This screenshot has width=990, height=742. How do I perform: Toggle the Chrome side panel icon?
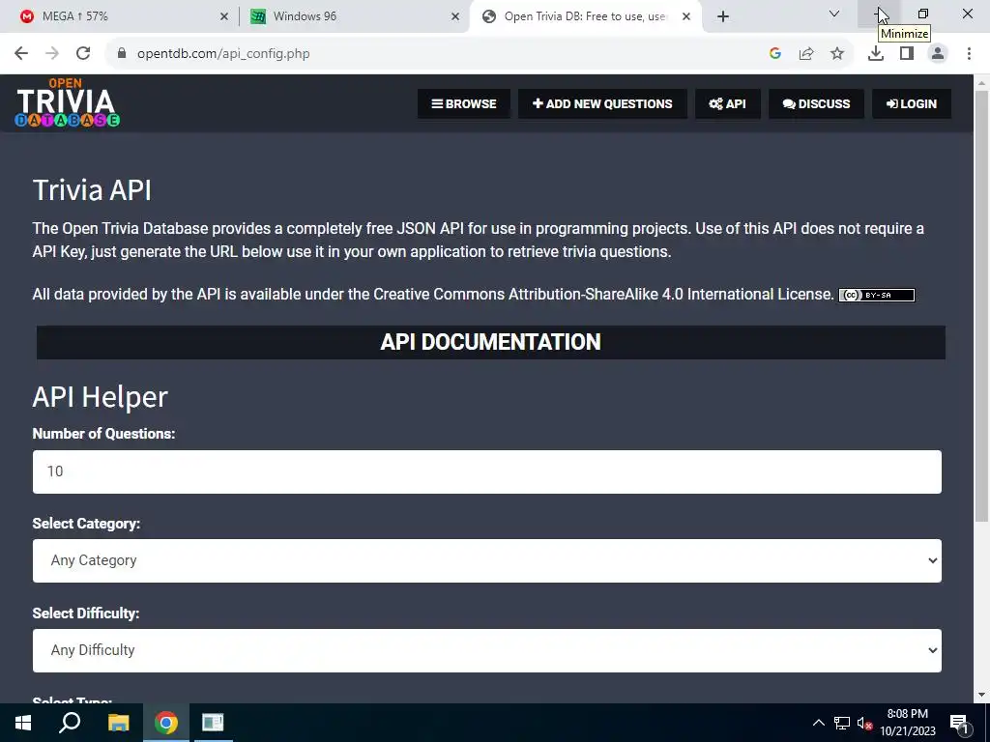[x=907, y=54]
